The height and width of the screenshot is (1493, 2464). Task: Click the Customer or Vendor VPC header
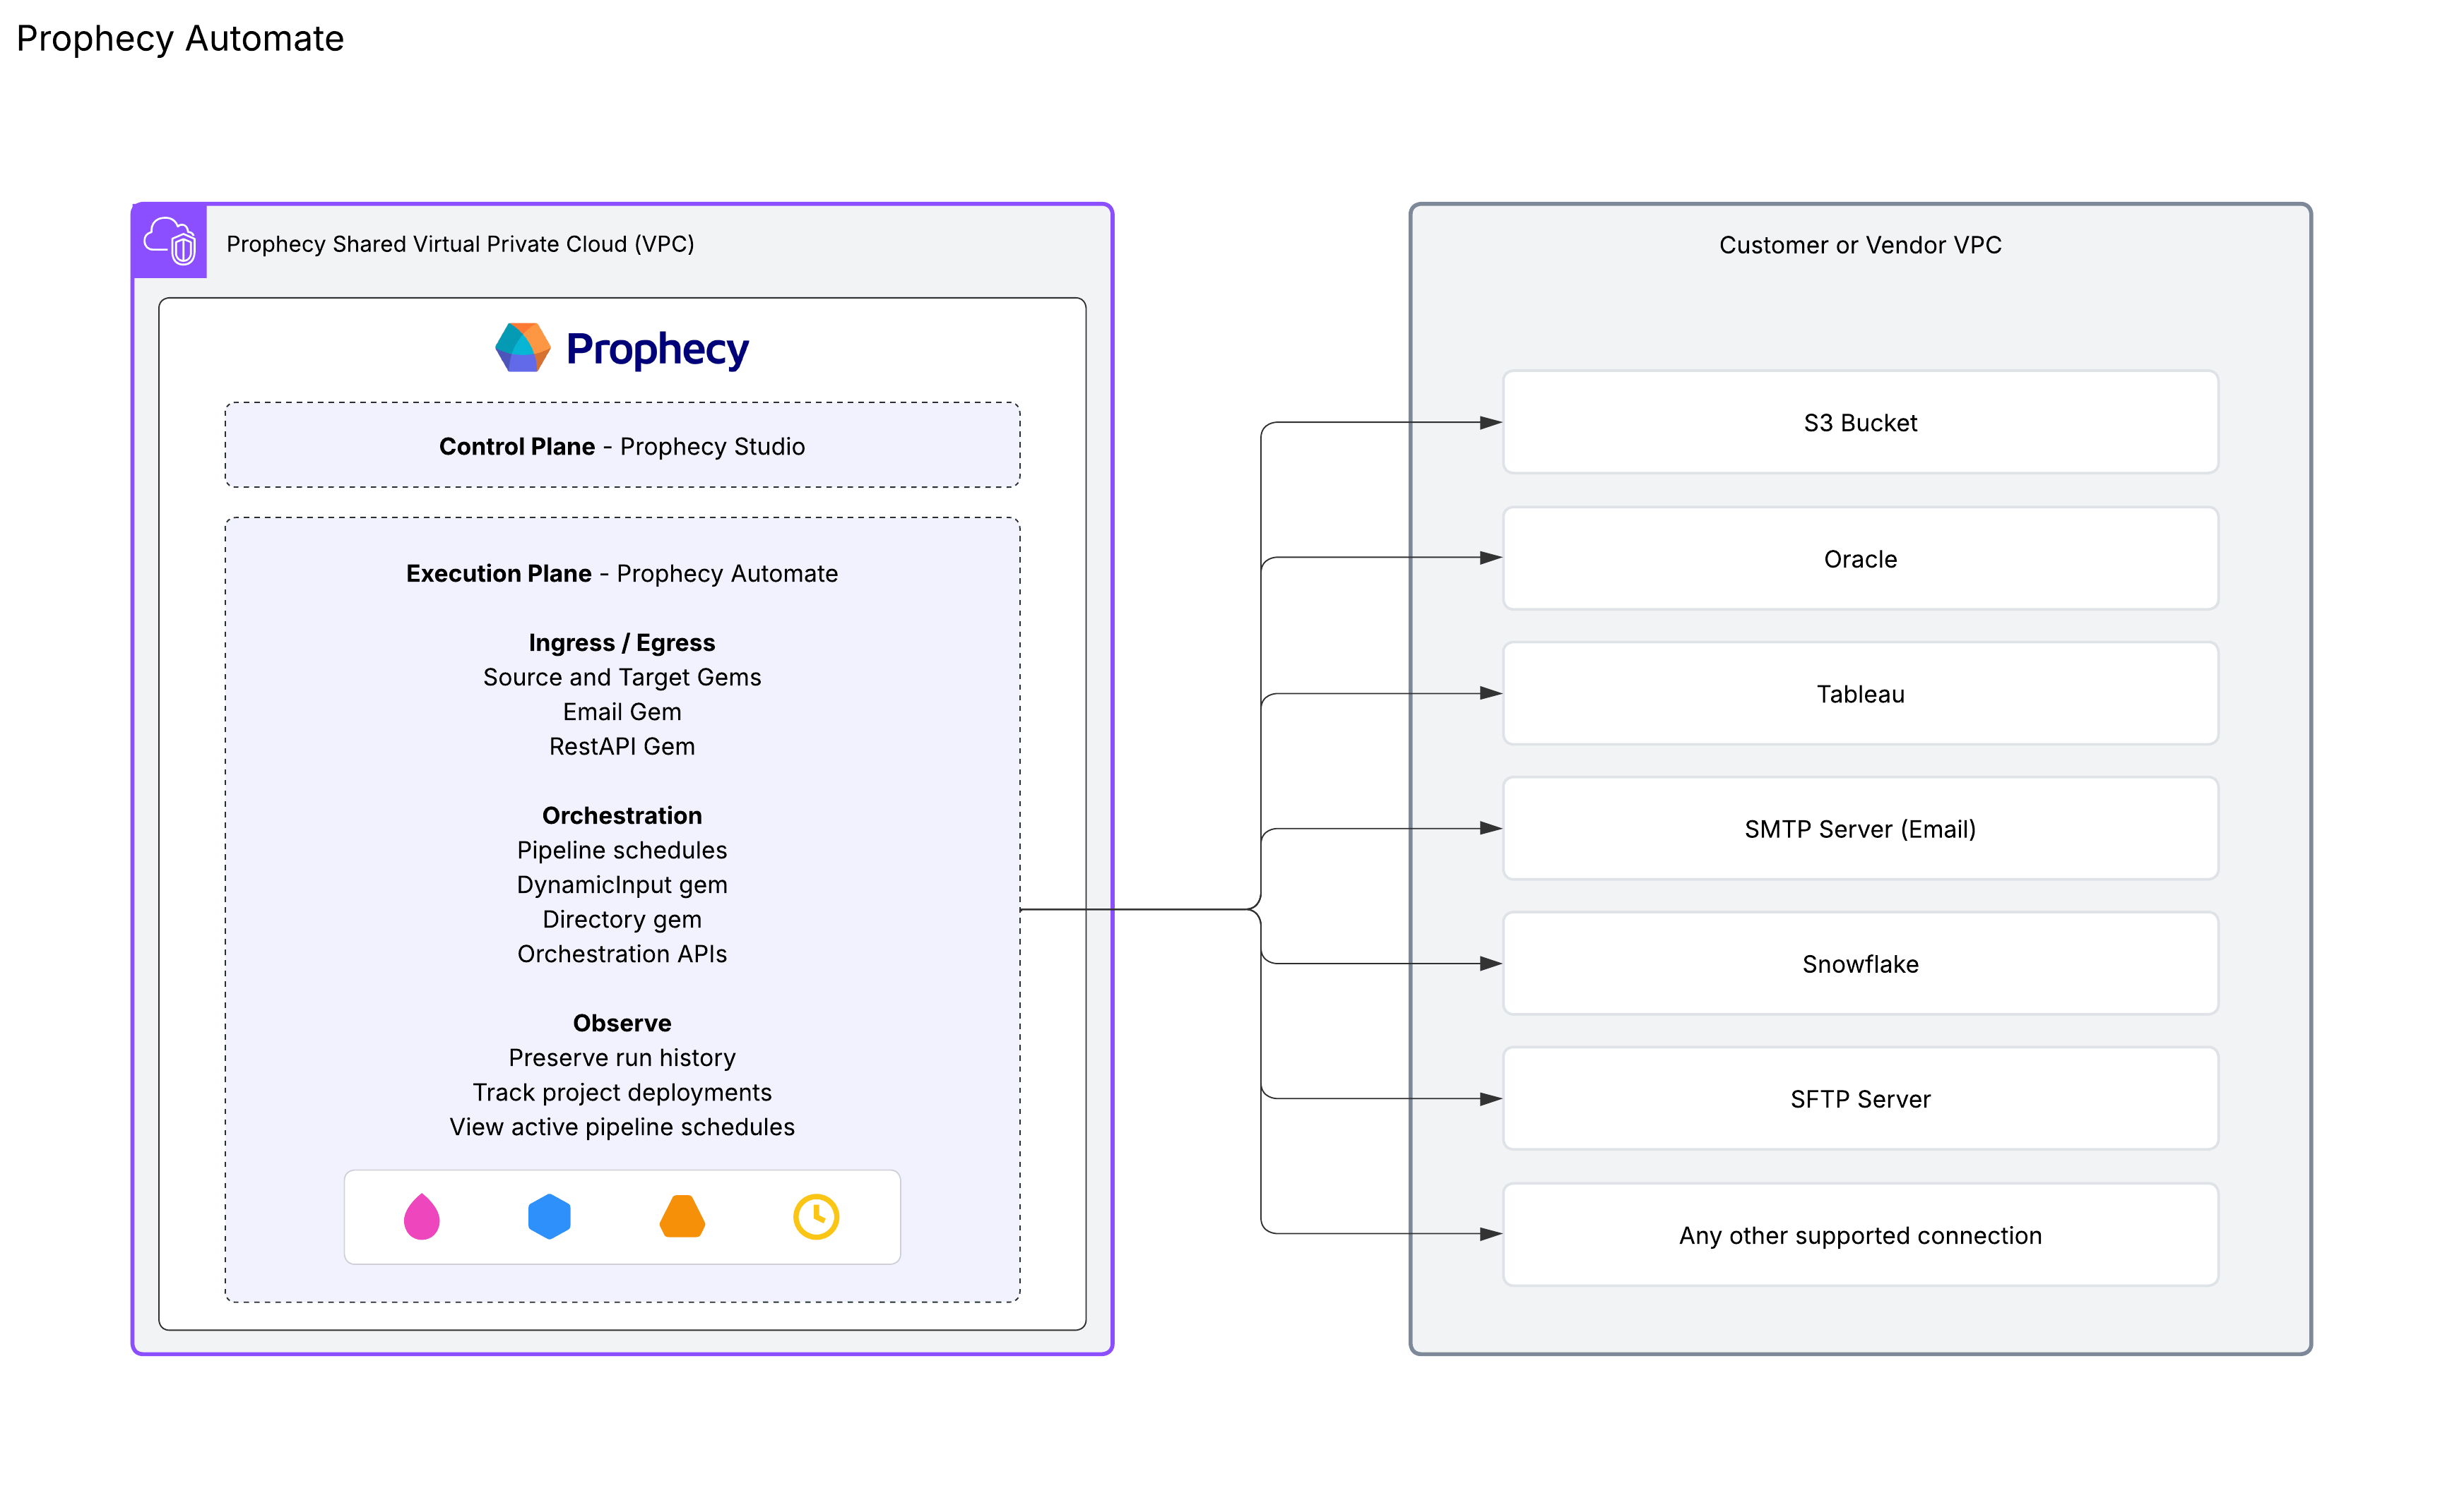tap(1860, 244)
